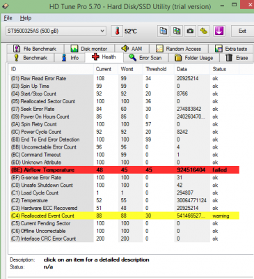Open the Help menu
The width and height of the screenshot is (254, 279).
point(26,18)
